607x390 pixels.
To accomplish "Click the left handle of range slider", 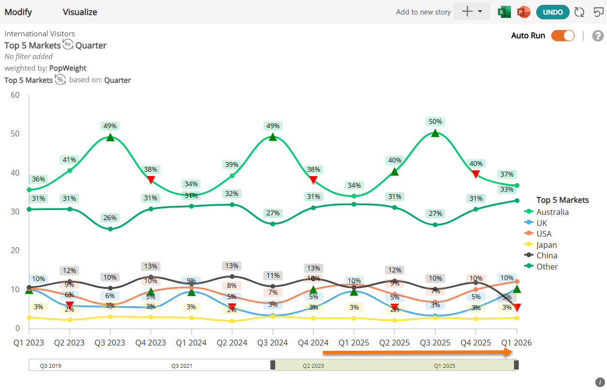I will [x=272, y=365].
